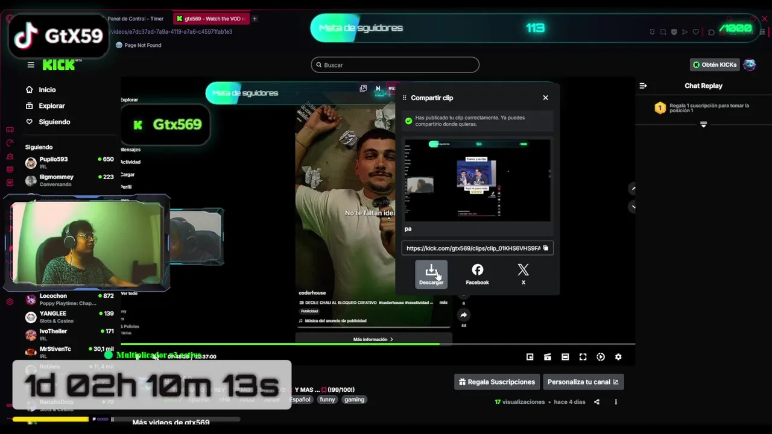Viewport: 772px width, 434px height.
Task: Select the gaming tag
Action: click(354, 400)
